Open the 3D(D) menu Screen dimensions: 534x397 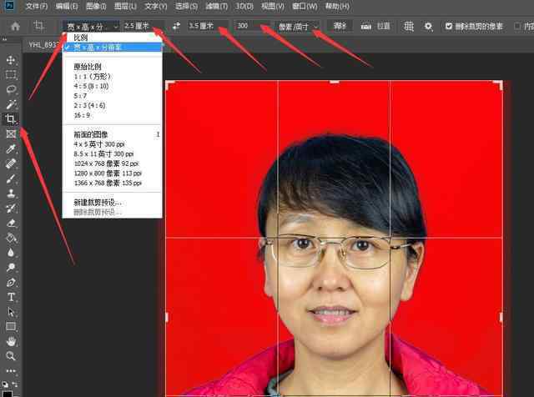coord(244,6)
